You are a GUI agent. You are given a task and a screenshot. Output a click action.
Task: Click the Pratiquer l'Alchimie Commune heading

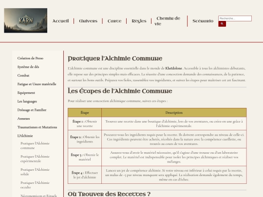115,59
